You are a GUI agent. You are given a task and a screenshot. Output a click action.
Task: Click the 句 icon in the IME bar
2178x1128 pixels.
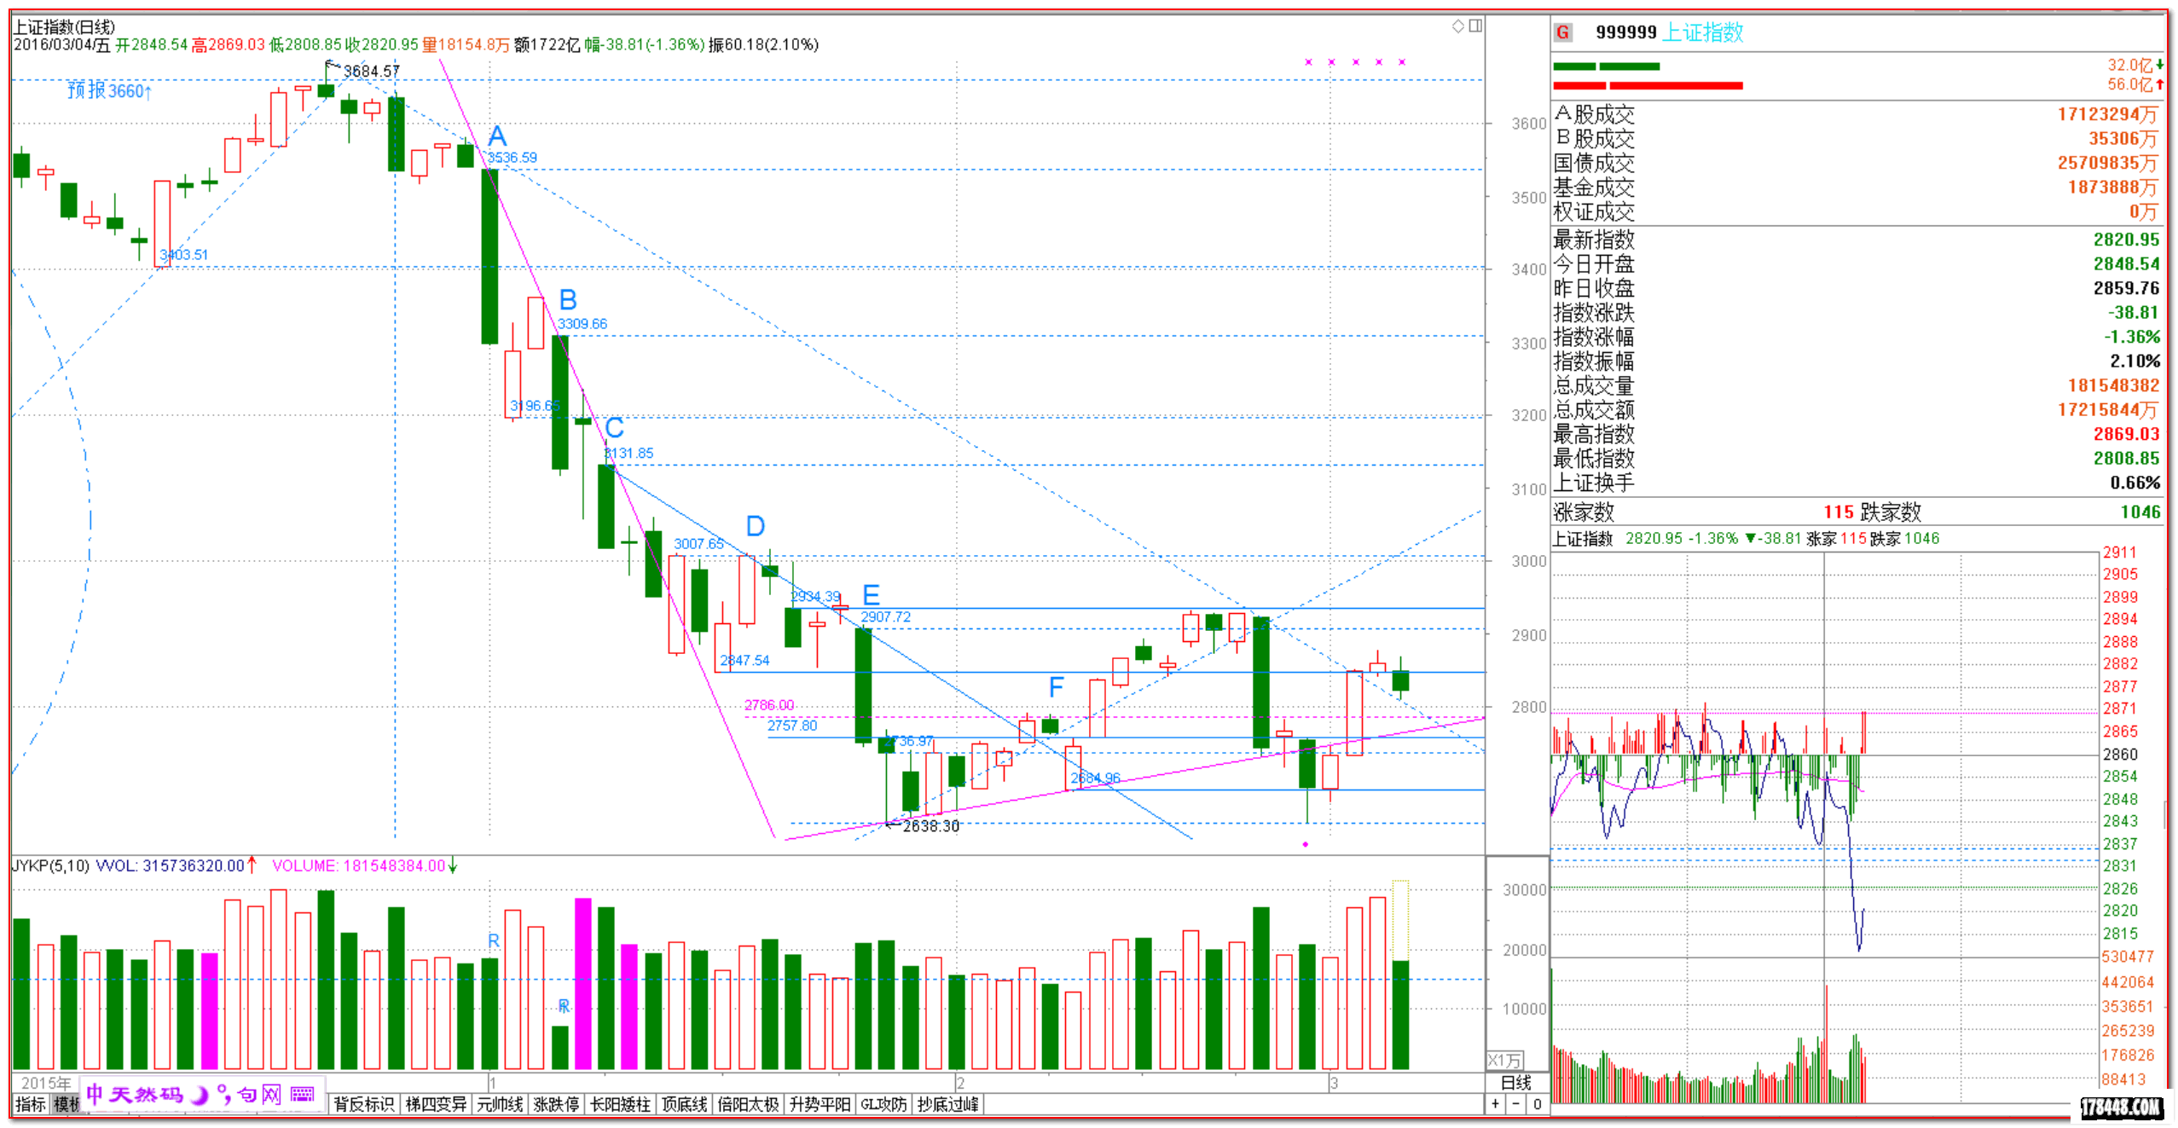[x=247, y=1095]
